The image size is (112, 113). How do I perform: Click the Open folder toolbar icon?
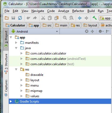(7, 18)
